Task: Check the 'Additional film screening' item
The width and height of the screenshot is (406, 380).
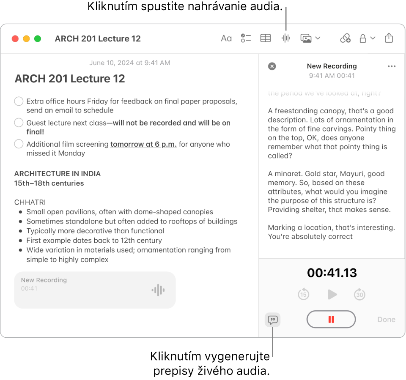Action: 19,144
